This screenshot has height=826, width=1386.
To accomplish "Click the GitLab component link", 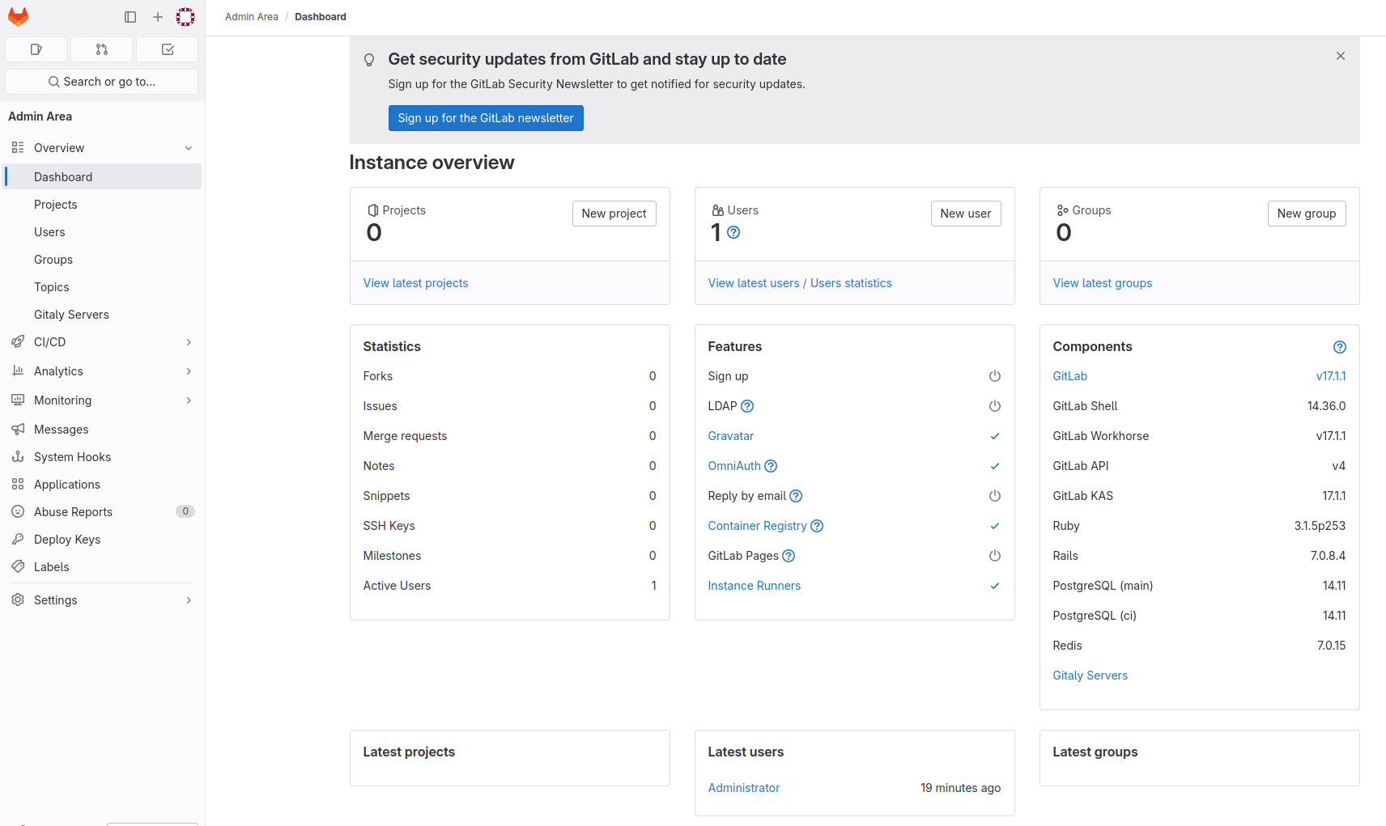I will (1070, 376).
